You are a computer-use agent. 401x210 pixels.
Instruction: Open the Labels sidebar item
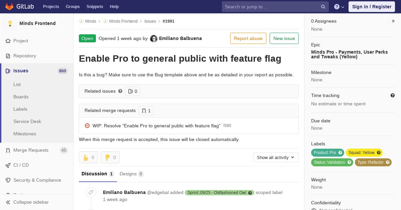[20, 109]
